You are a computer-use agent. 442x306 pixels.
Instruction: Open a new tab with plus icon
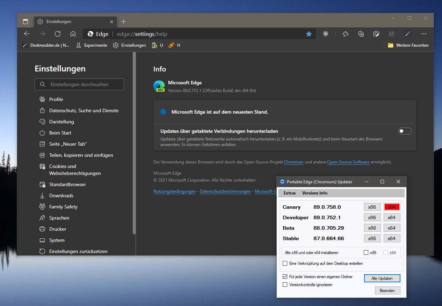point(123,22)
